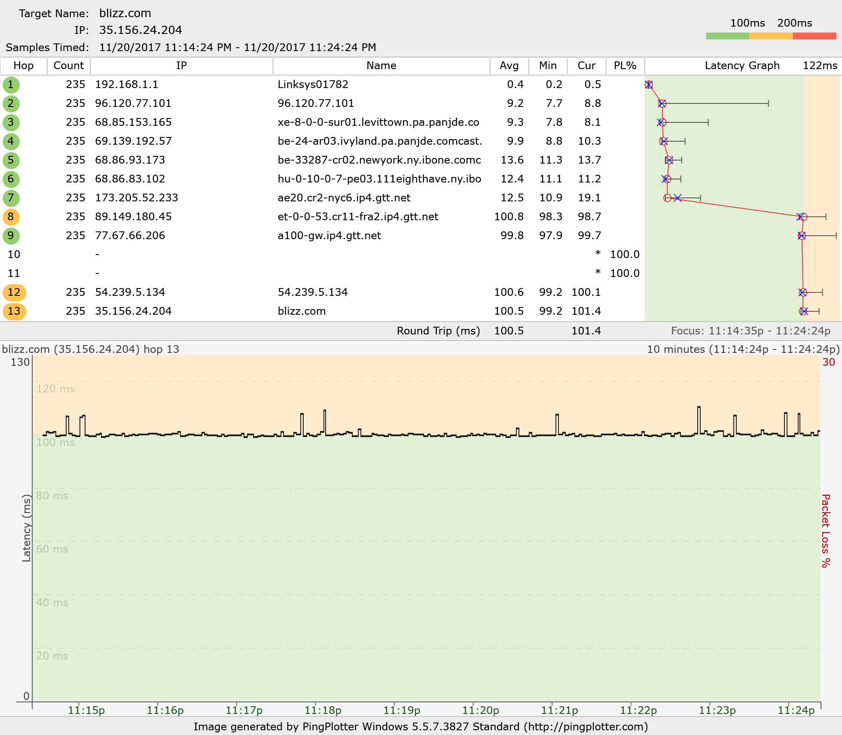Select the green hop 5 circle icon
842x735 pixels.
(11, 160)
